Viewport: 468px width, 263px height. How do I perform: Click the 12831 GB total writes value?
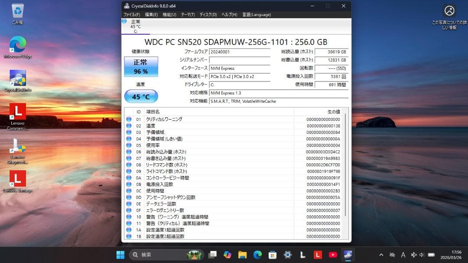331,60
